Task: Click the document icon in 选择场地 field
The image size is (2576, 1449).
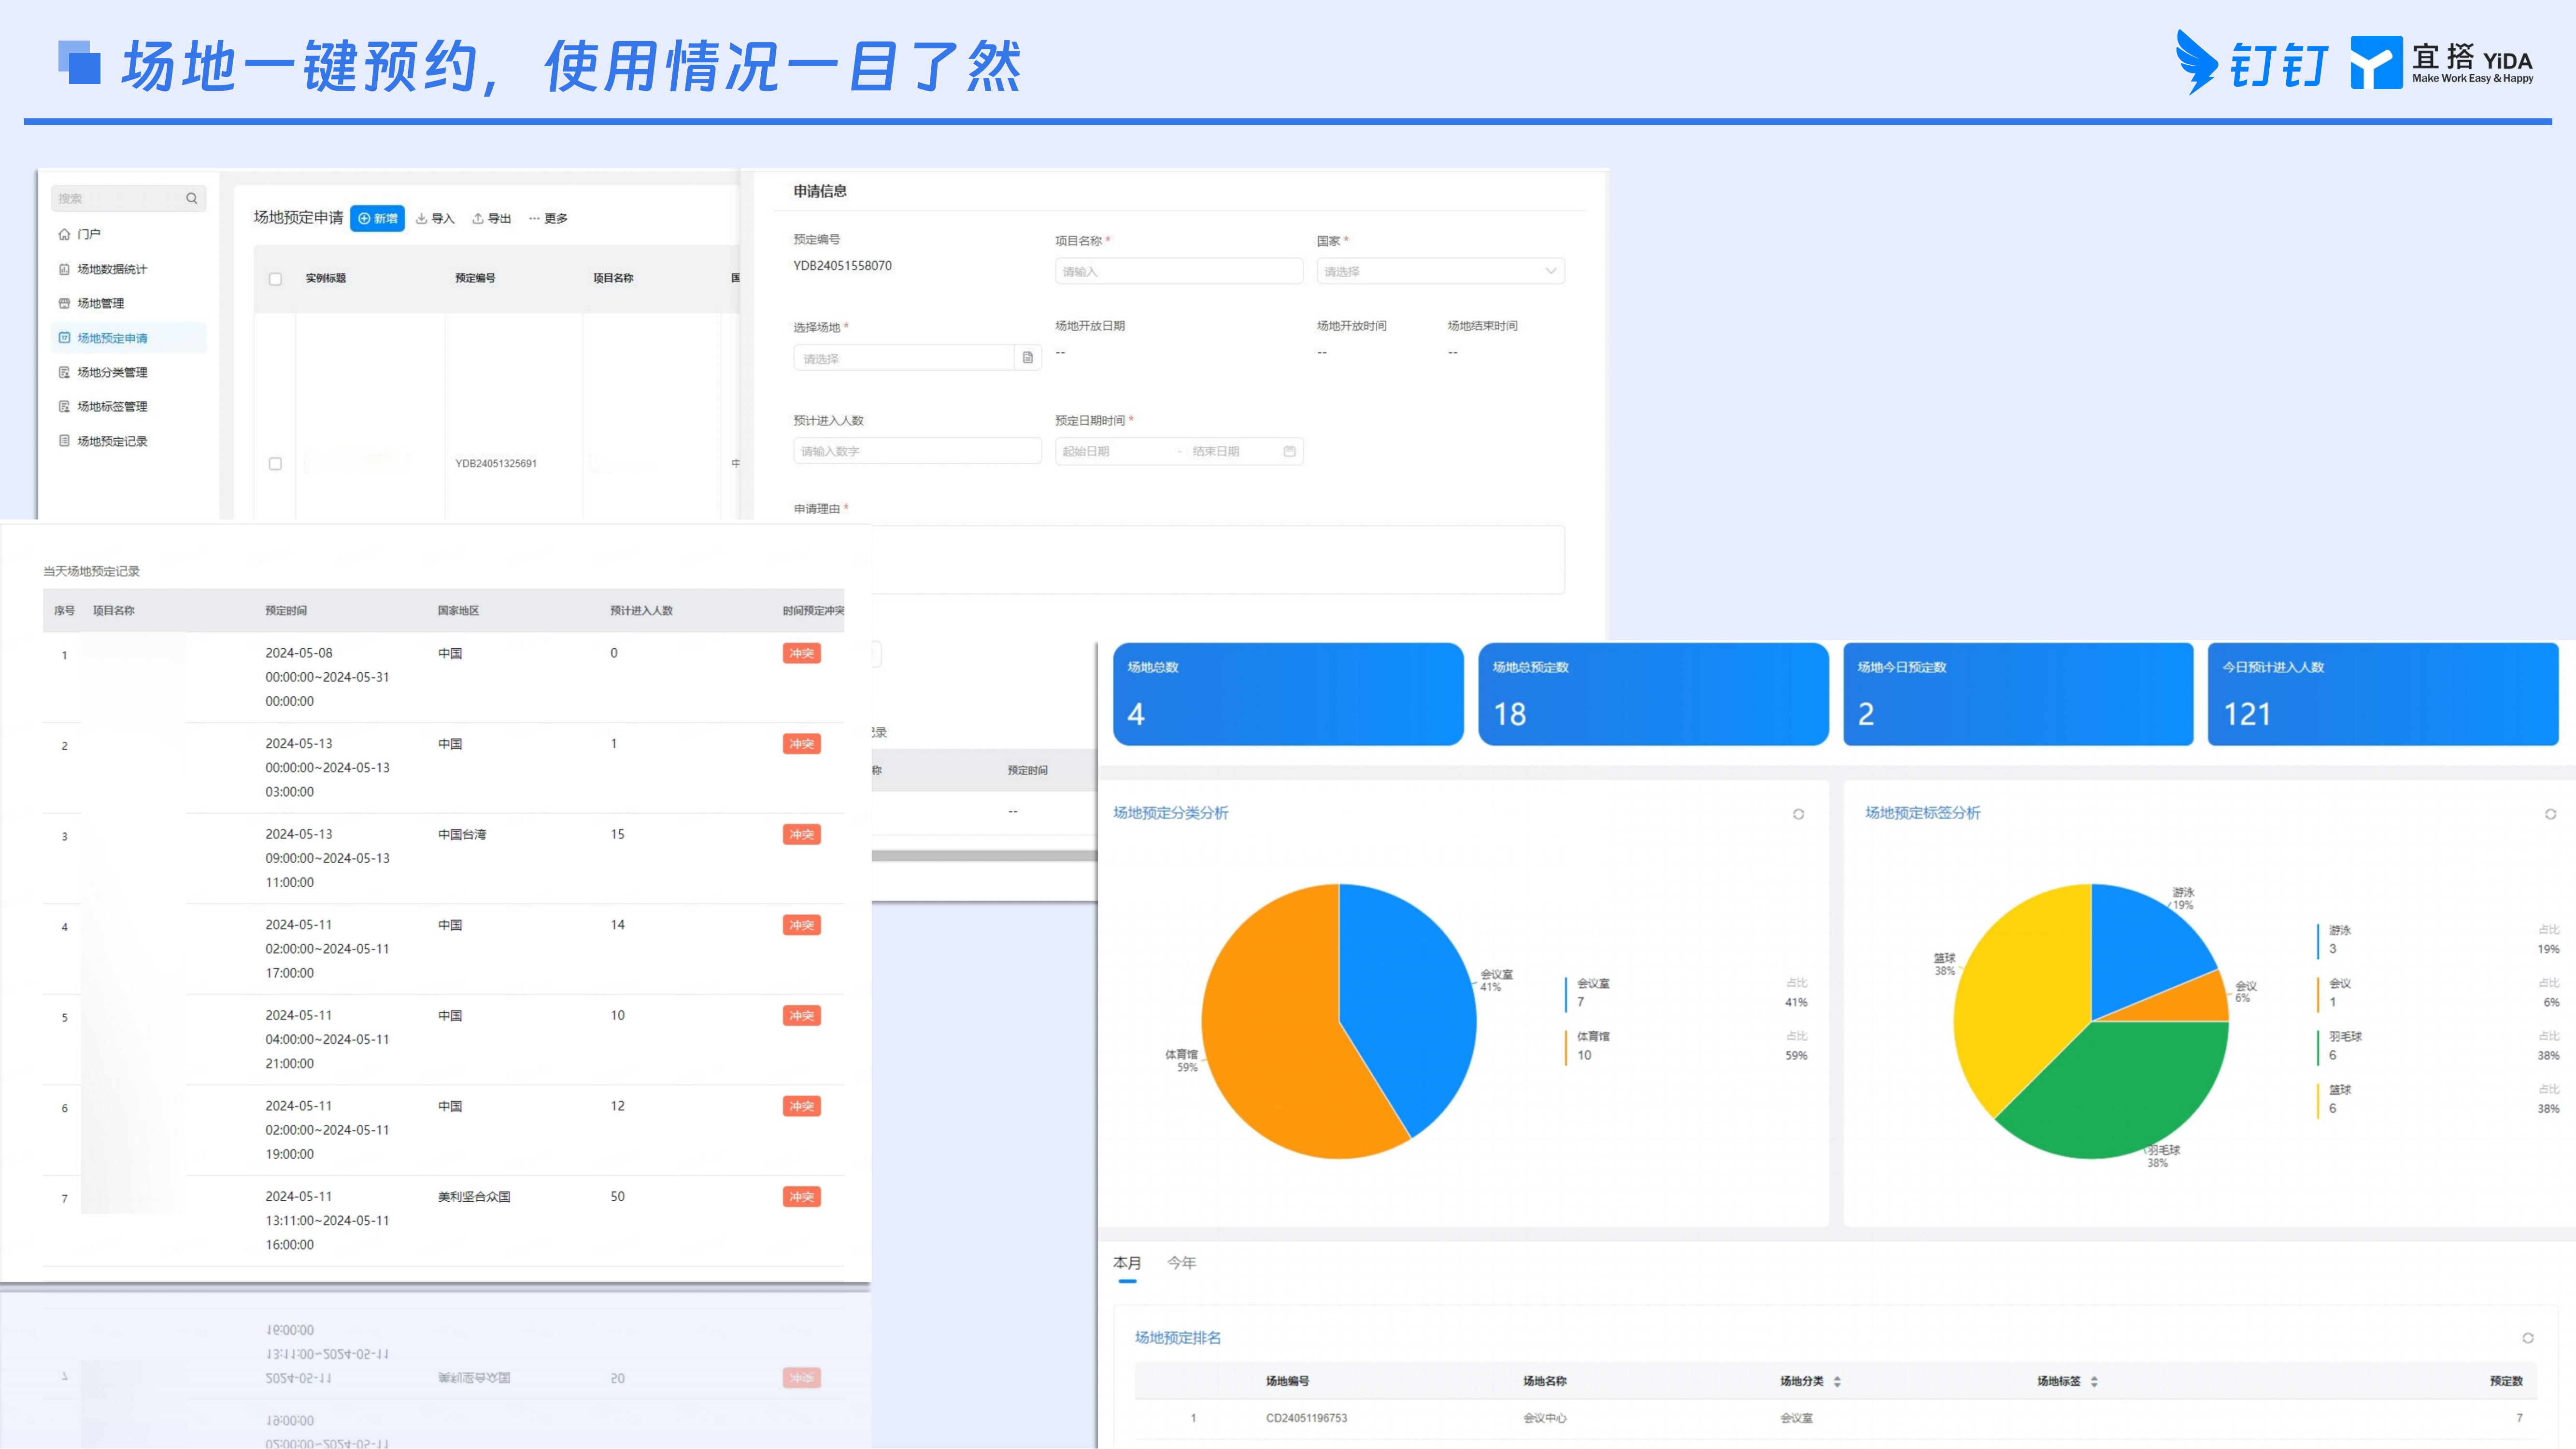Action: pyautogui.click(x=1027, y=358)
